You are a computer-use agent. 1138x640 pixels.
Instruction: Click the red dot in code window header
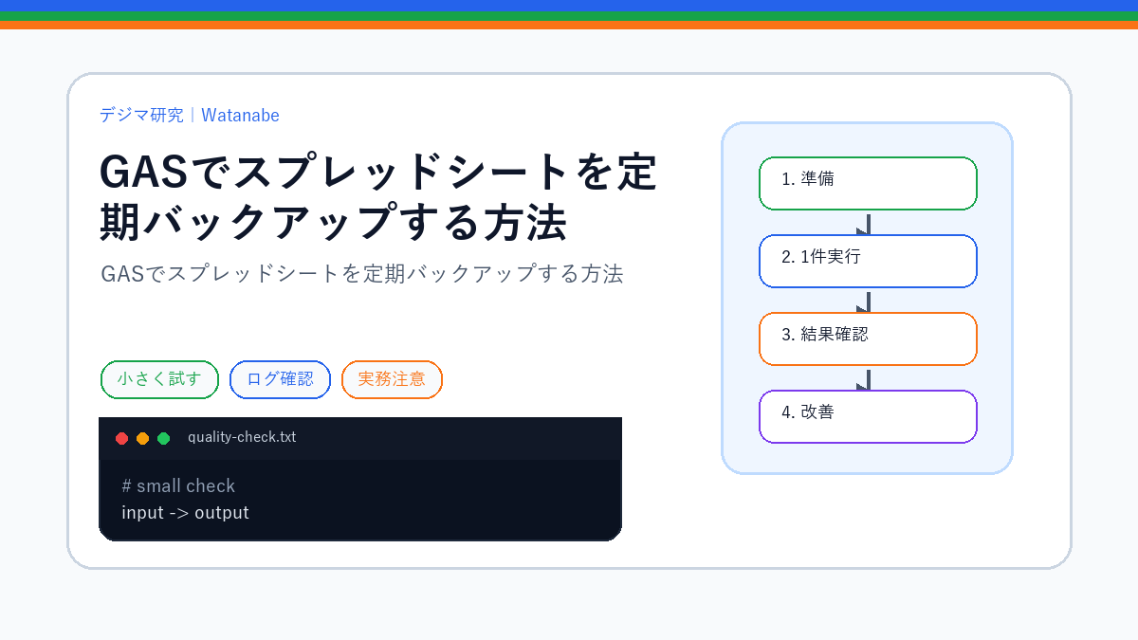coord(121,438)
